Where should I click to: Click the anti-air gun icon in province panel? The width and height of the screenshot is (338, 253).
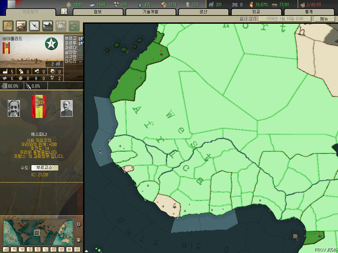coord(21,71)
